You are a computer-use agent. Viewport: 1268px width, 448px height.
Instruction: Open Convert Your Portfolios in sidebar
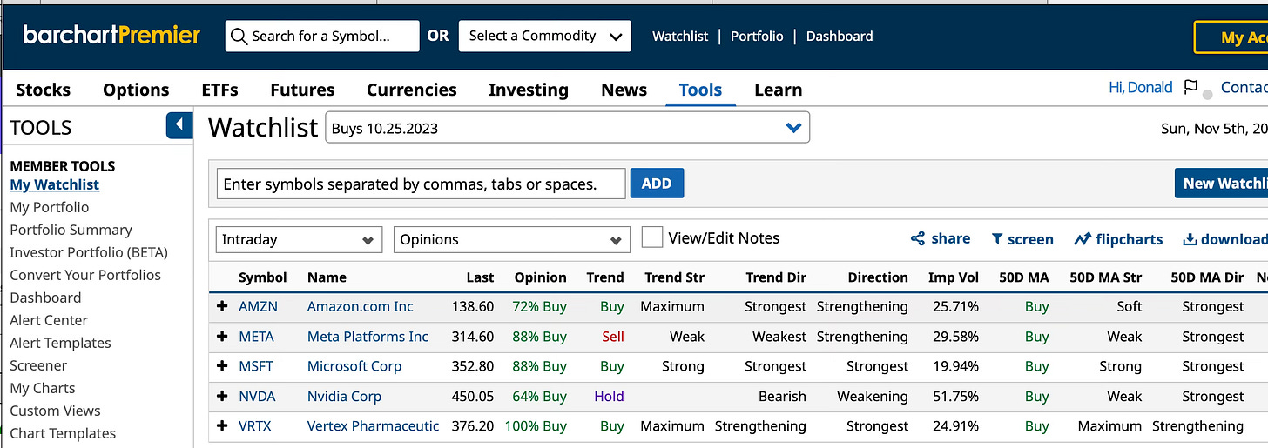tap(85, 275)
